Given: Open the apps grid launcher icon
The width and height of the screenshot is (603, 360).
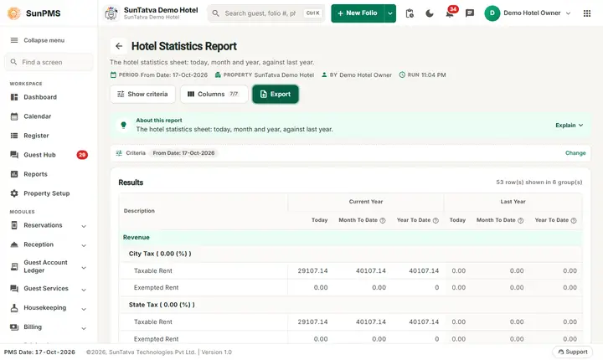Looking at the screenshot, I should coord(587,13).
